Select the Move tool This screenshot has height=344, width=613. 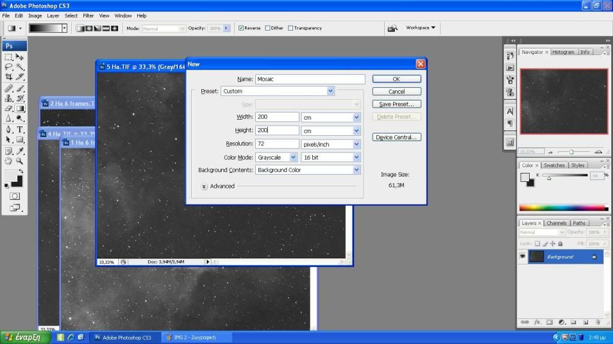point(20,57)
